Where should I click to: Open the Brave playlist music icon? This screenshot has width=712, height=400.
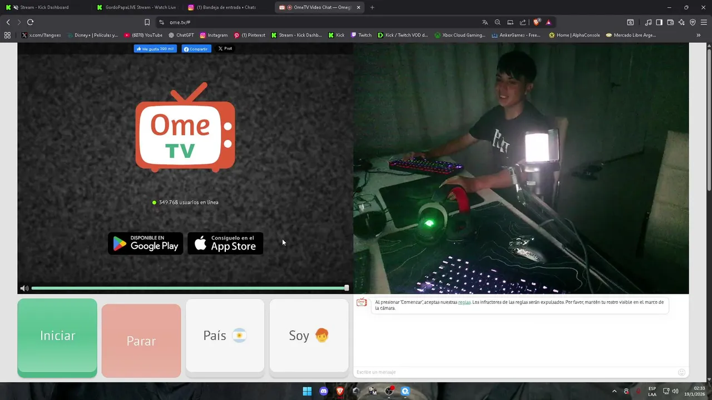649,22
